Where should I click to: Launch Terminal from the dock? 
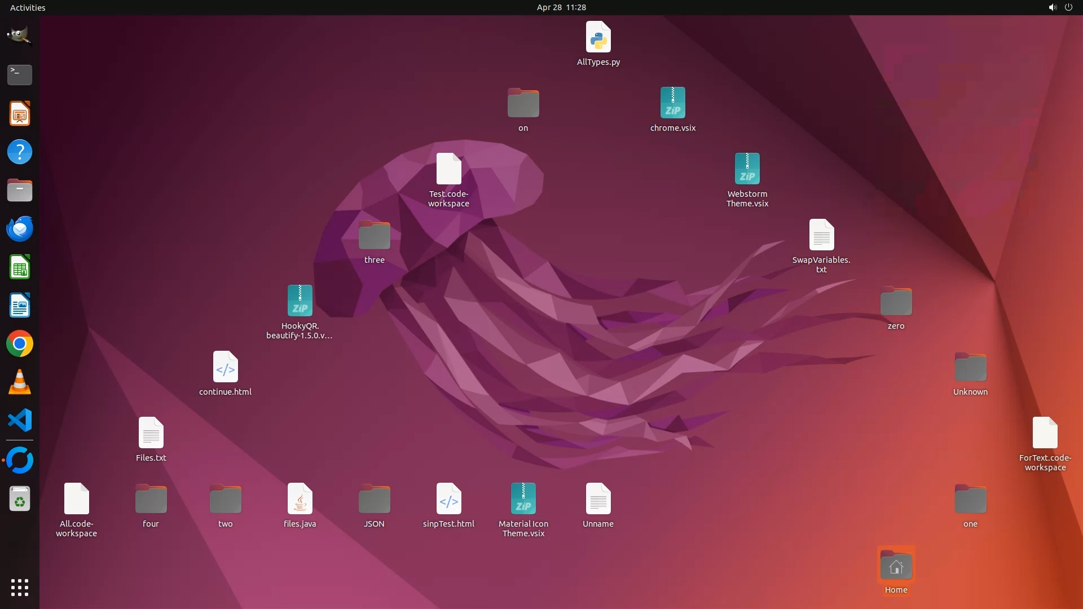tap(19, 74)
